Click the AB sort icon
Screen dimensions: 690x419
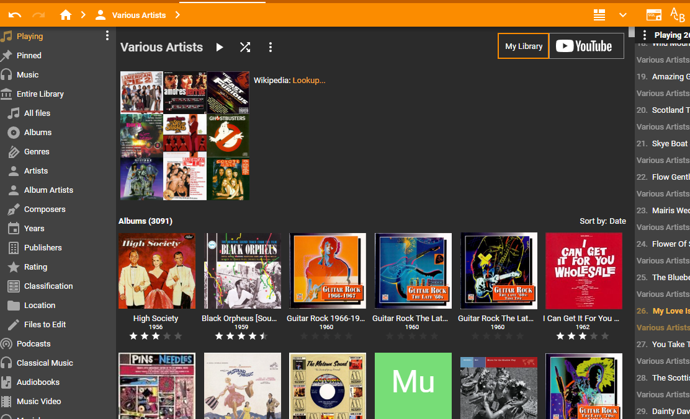pyautogui.click(x=678, y=15)
